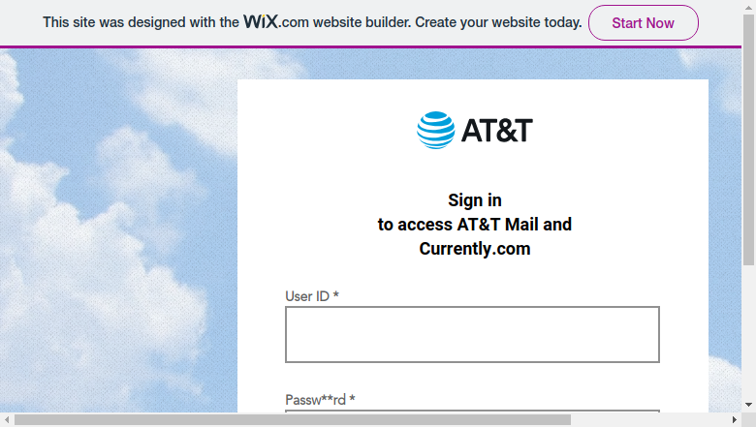Click the horizontal scrollbar left arrow
This screenshot has width=756, height=427.
(x=7, y=420)
